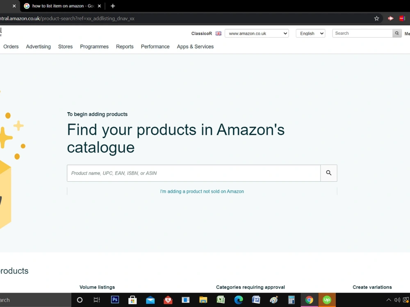410x307 pixels.
Task: Open the Performance menu
Action: click(x=155, y=47)
